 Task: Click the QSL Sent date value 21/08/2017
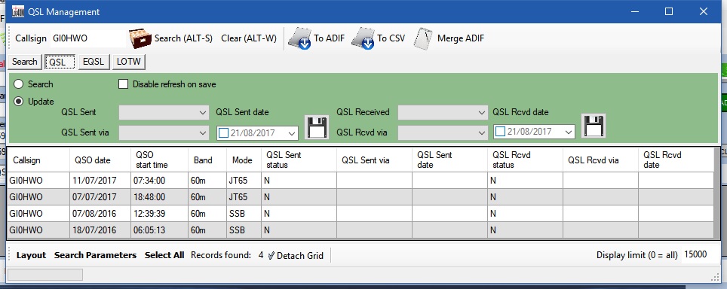pos(253,134)
